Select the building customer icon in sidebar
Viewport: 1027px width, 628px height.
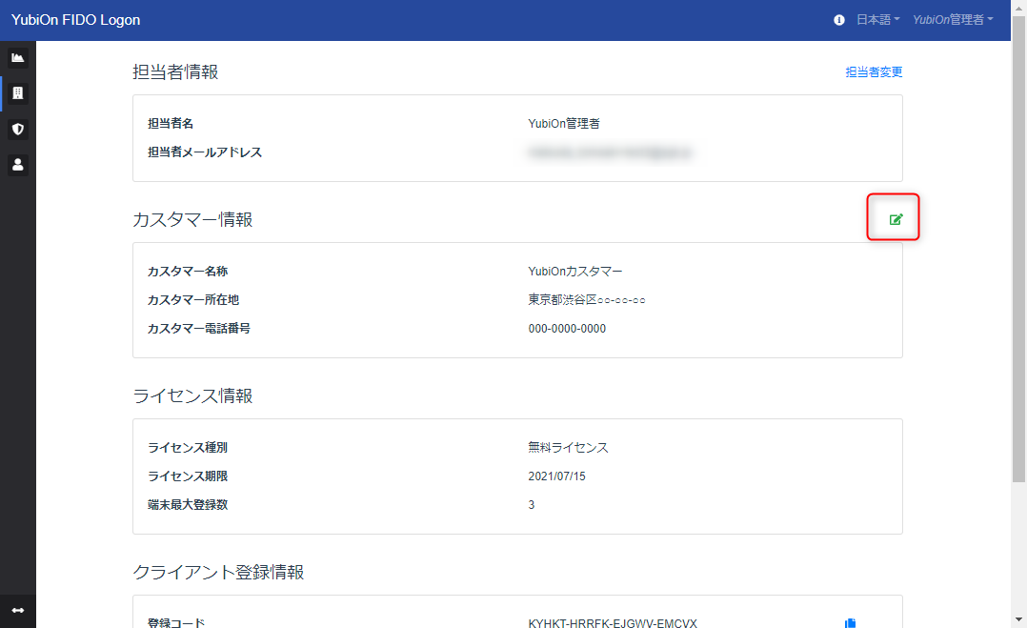pos(18,93)
